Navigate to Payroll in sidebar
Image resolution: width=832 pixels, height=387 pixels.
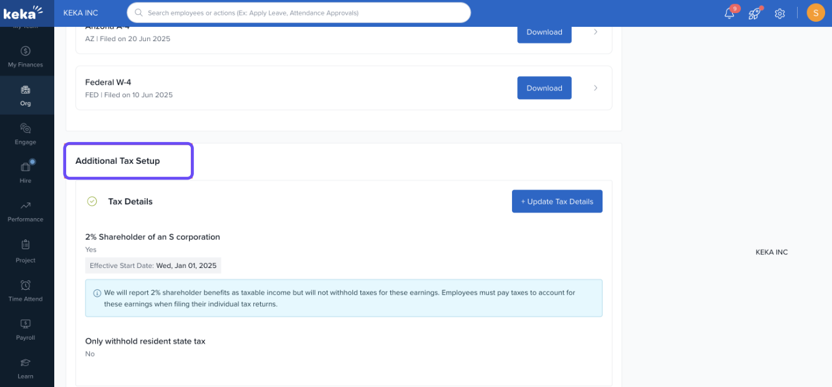click(26, 329)
